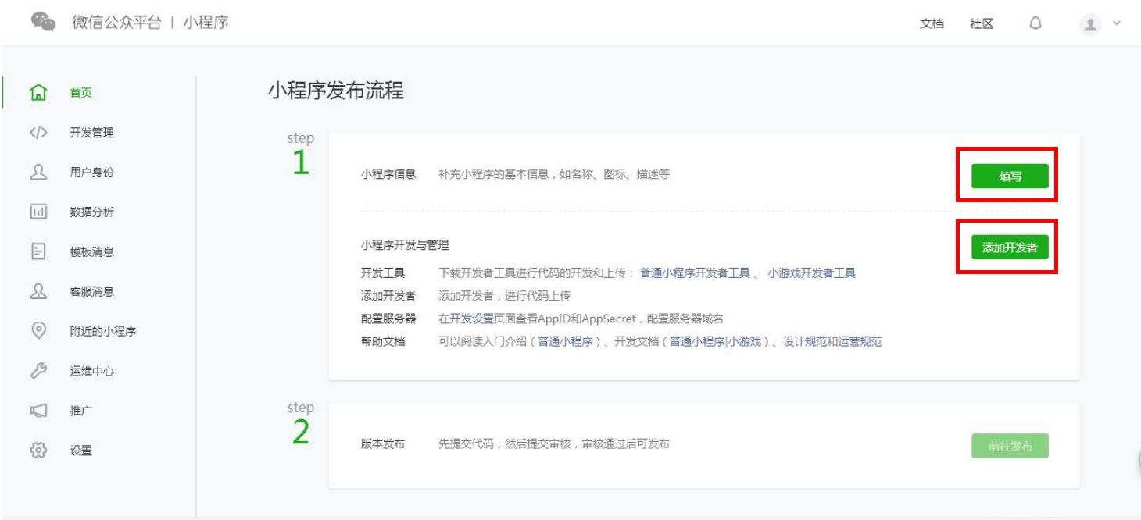Image resolution: width=1141 pixels, height=520 pixels.
Task: Open the 社区 link in header
Action: [982, 24]
